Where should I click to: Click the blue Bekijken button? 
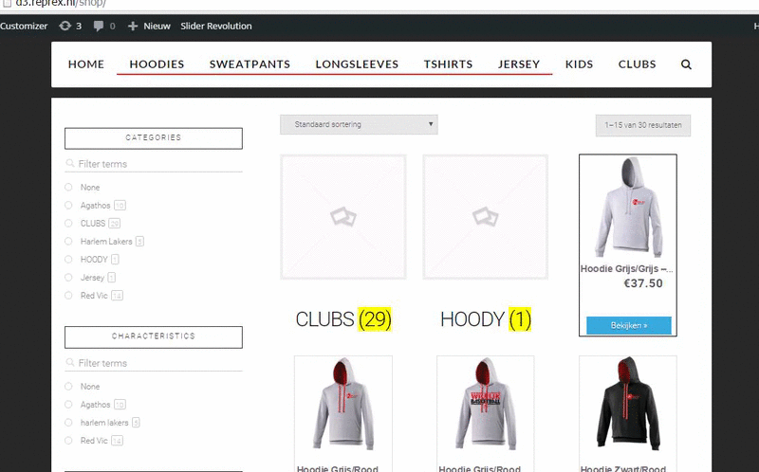pyautogui.click(x=629, y=325)
